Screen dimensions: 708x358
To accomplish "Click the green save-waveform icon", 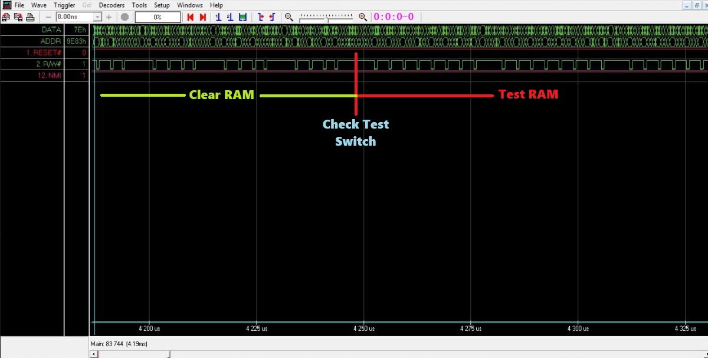I will point(242,17).
